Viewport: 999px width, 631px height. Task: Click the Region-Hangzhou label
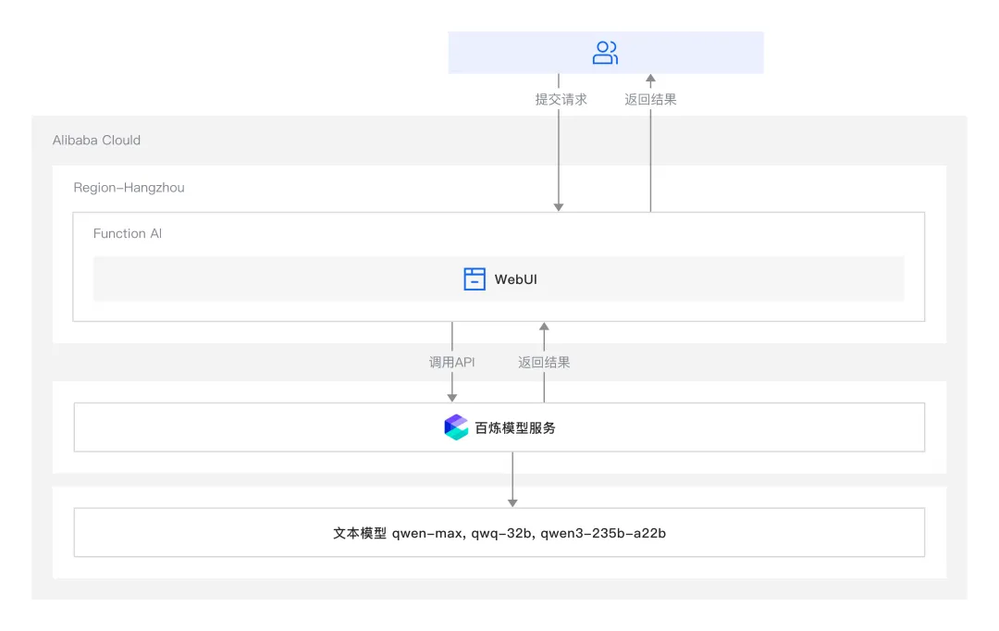pos(129,188)
